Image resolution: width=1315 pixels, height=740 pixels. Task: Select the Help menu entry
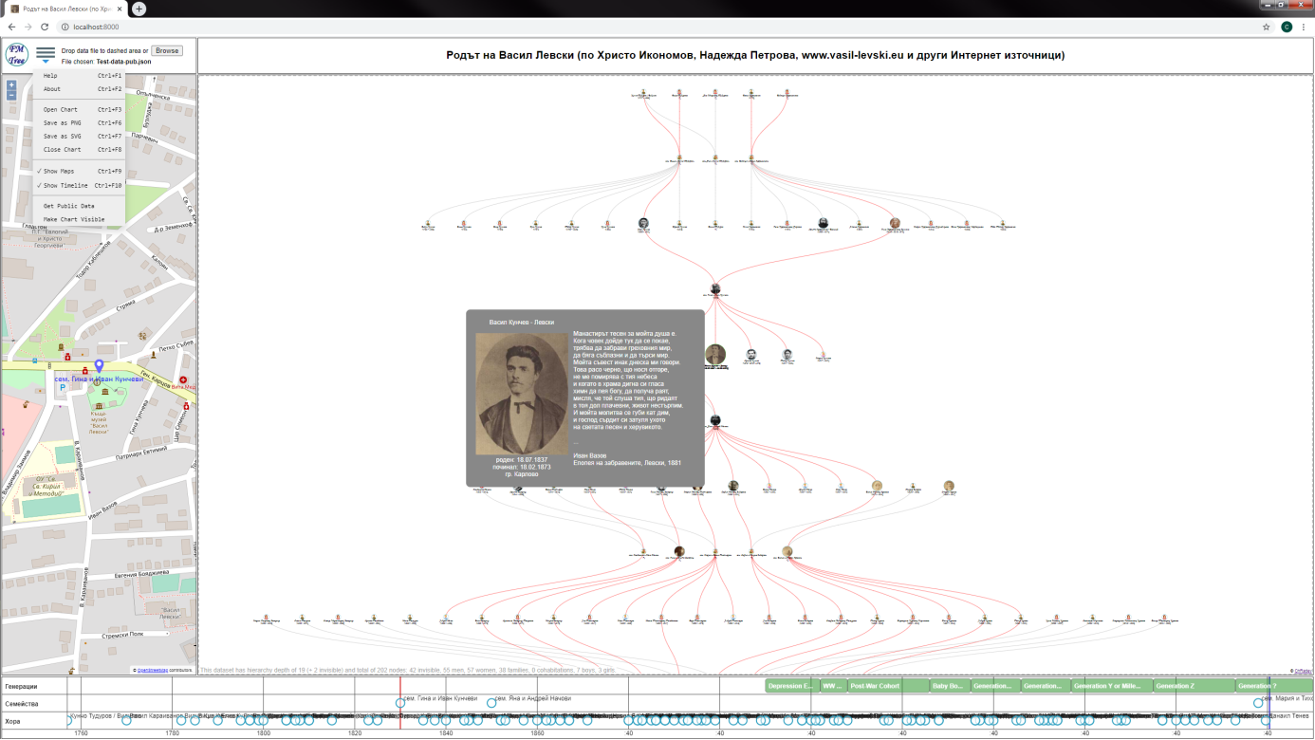80,76
